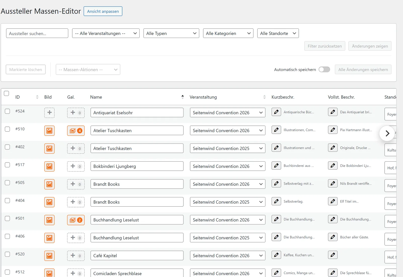The image size is (403, 277).
Task: Open the Massen-Aktionen dropdown
Action: [x=88, y=69]
